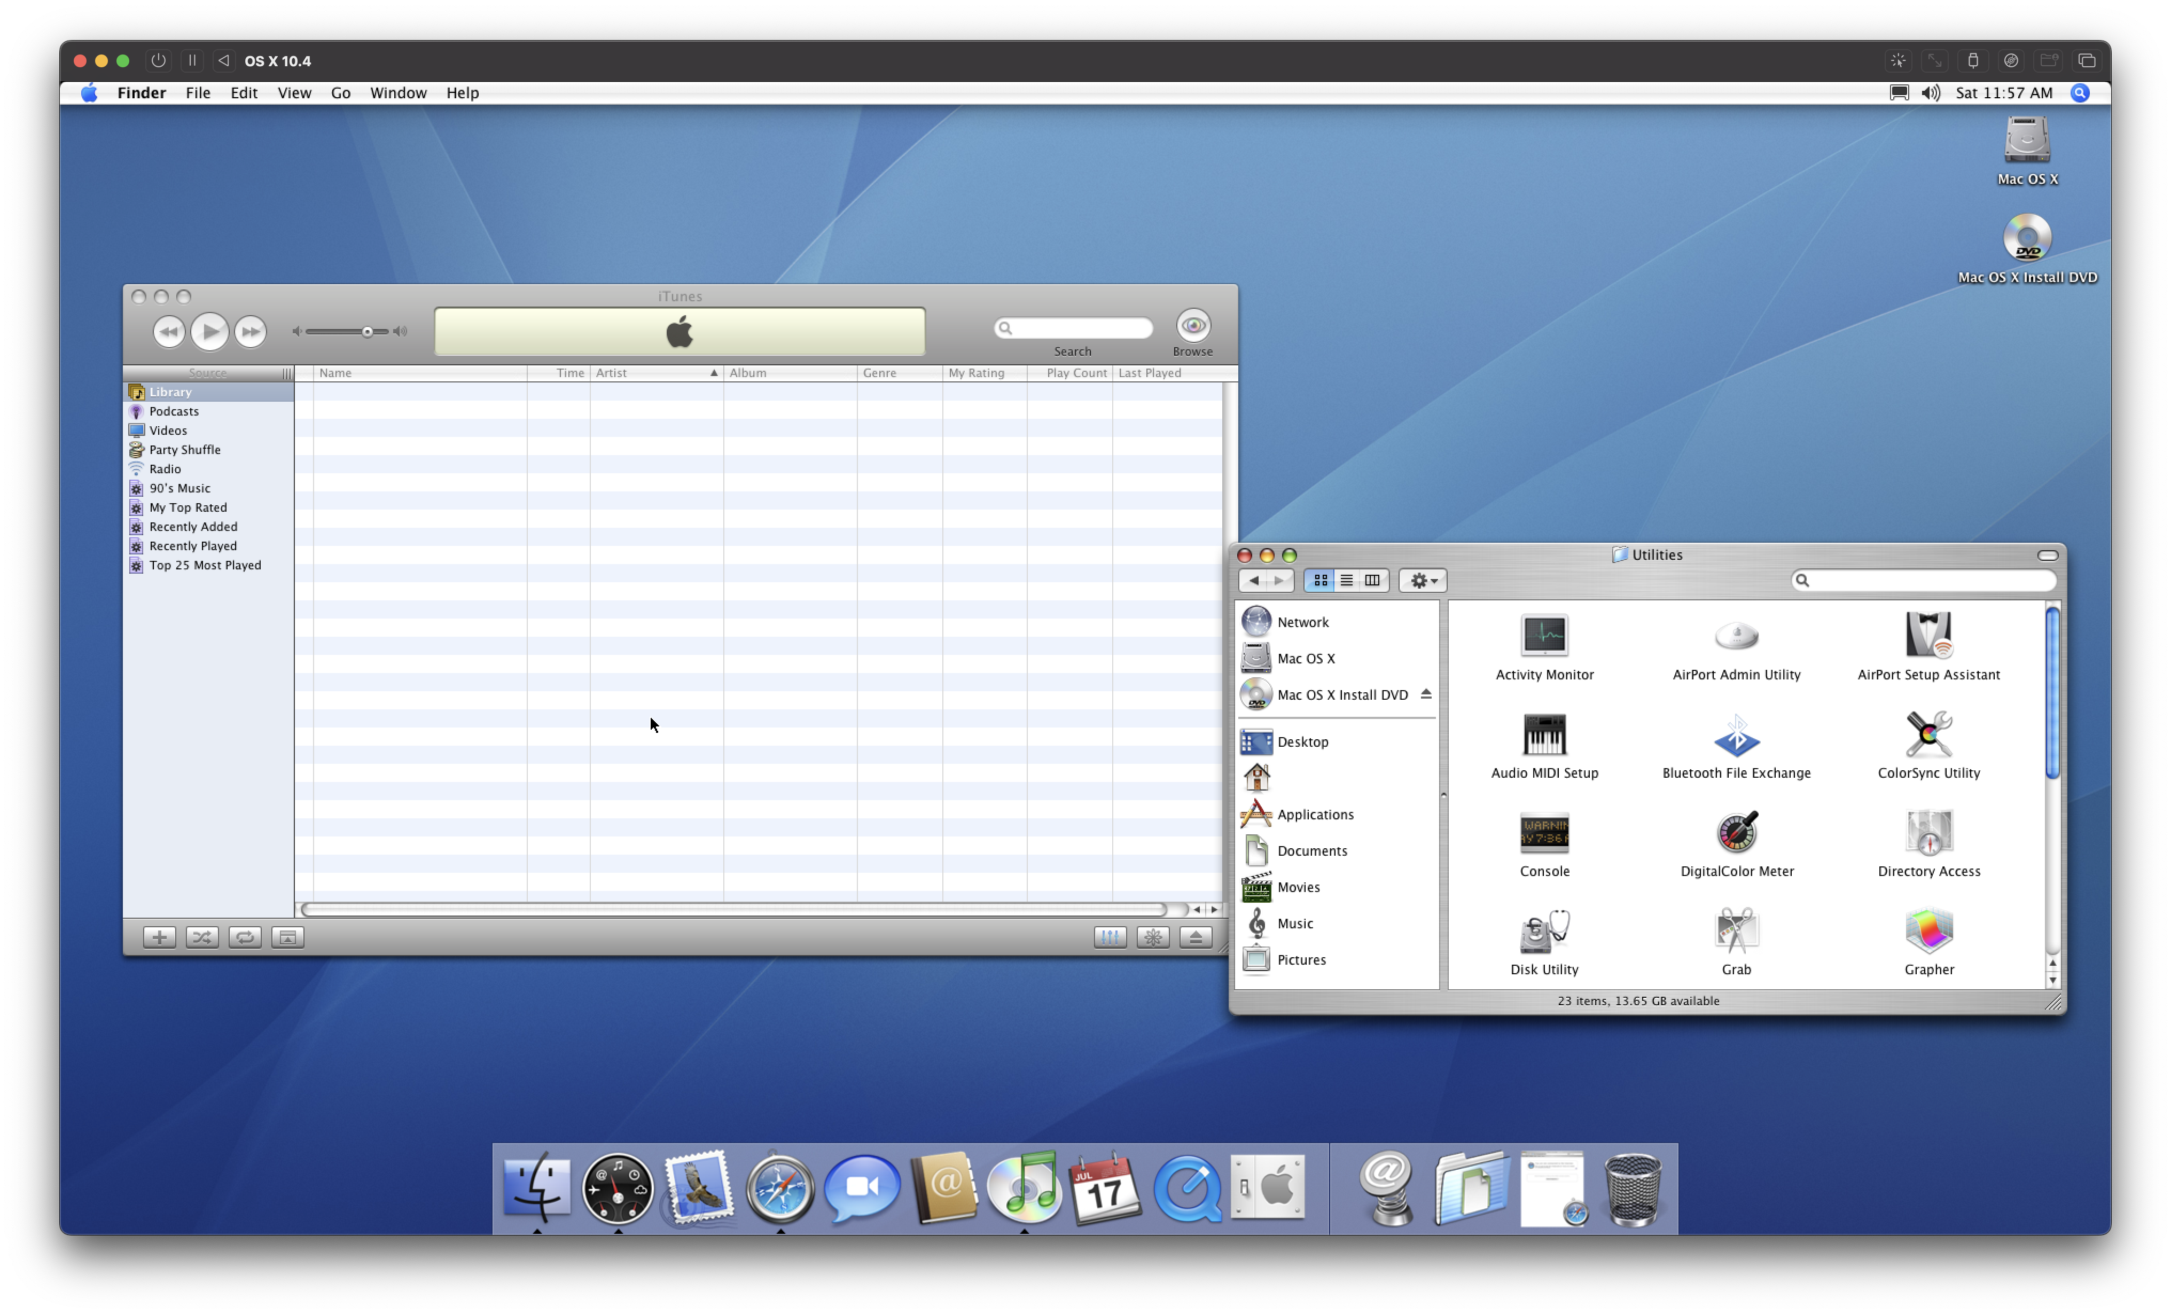
Task: Open iChat from the Dock
Action: 862,1188
